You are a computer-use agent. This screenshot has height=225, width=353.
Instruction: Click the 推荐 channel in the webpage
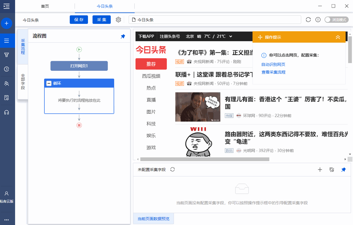[151, 64]
